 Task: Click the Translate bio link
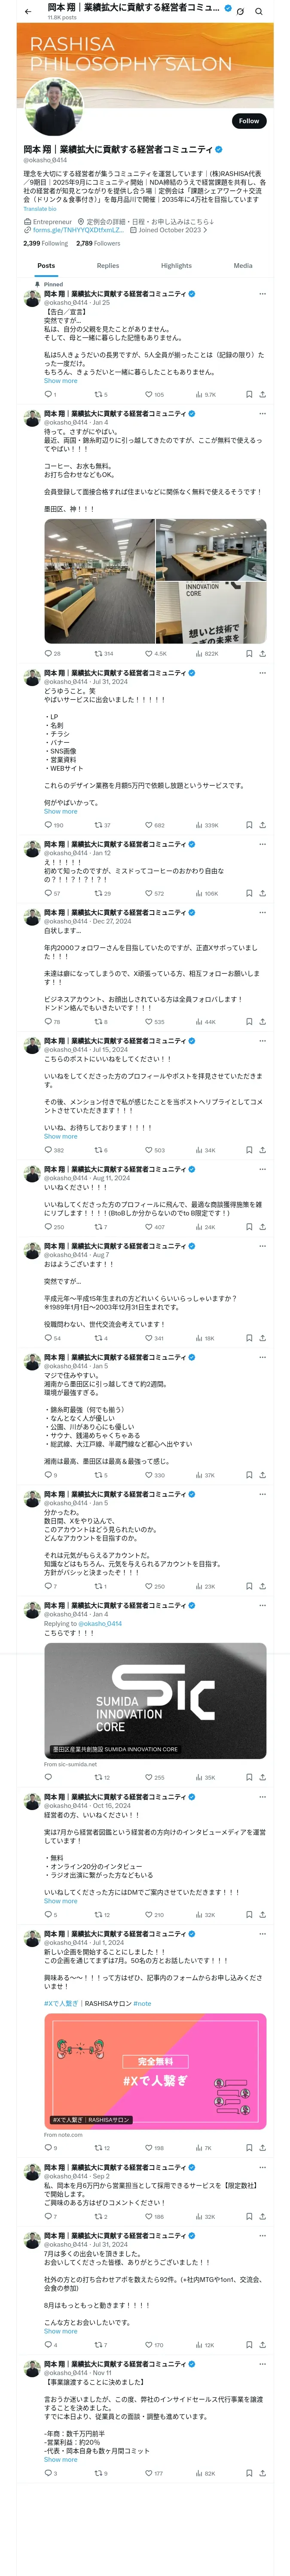[40, 208]
